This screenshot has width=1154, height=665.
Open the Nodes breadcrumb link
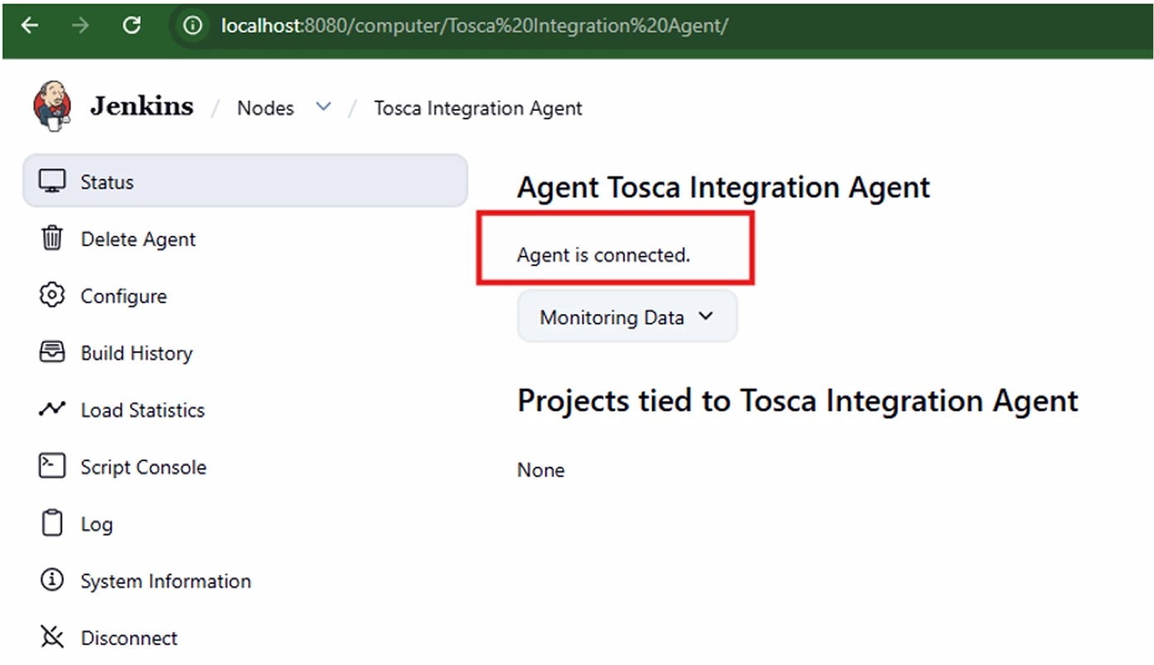coord(266,108)
